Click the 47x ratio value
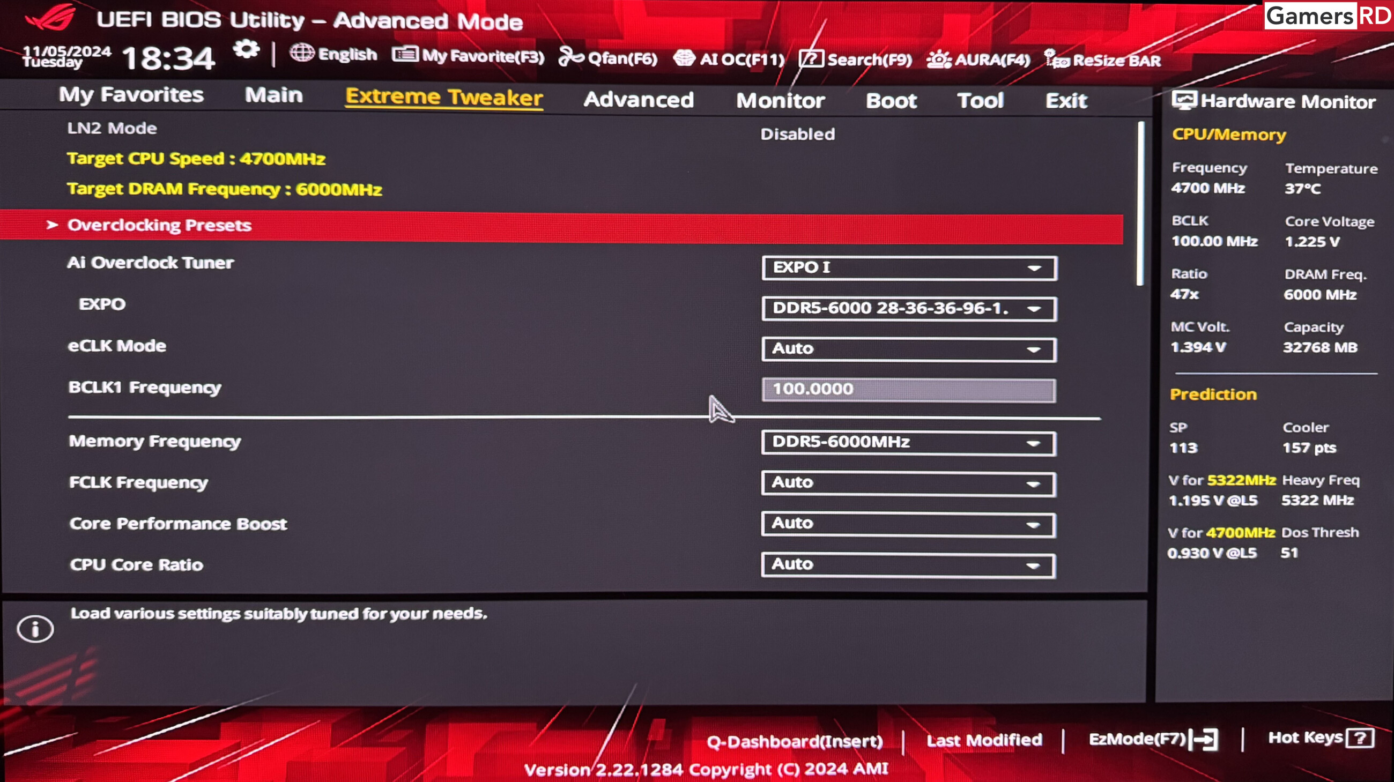Screen dimensions: 1394x782 pyautogui.click(x=1184, y=294)
